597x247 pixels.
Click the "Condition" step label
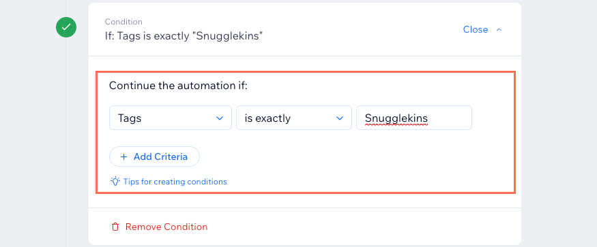(x=123, y=22)
